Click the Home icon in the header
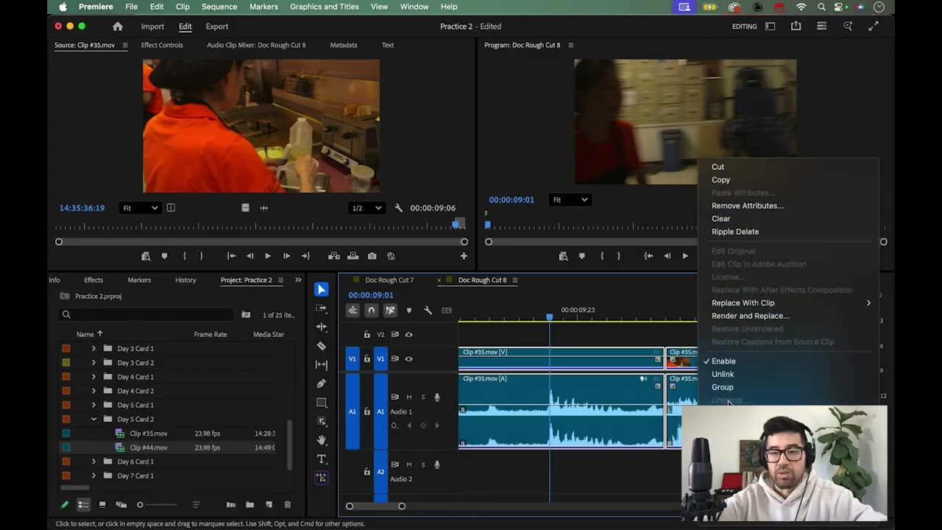The height and width of the screenshot is (530, 942). coord(118,26)
